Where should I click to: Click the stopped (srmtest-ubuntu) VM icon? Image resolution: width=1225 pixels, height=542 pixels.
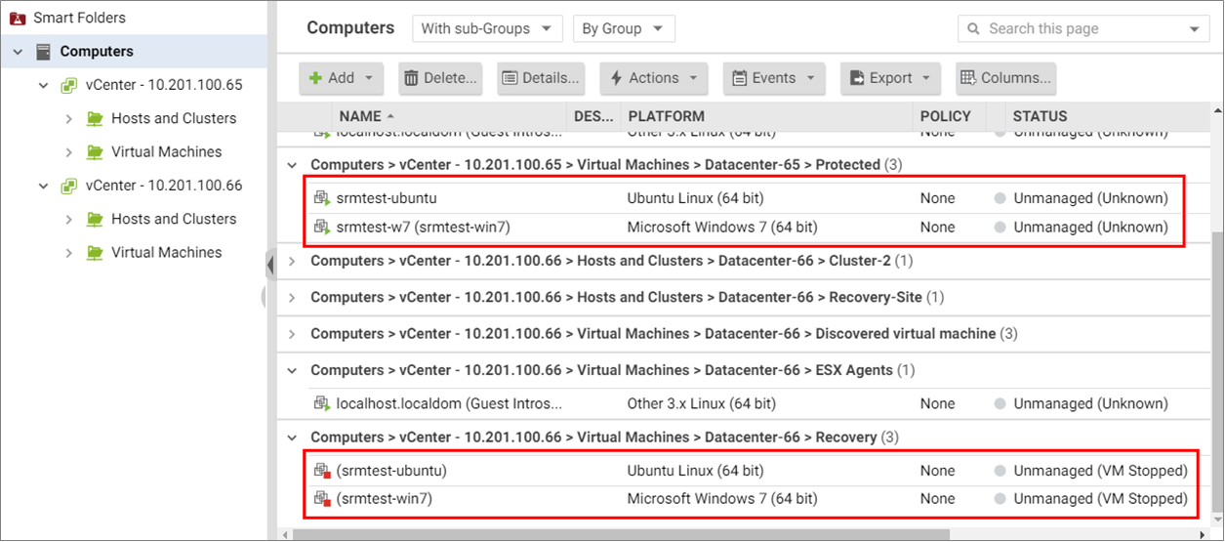pos(322,471)
